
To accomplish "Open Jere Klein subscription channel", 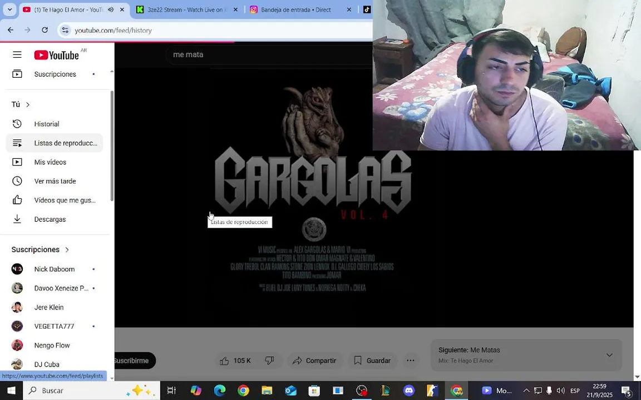I will [55, 307].
